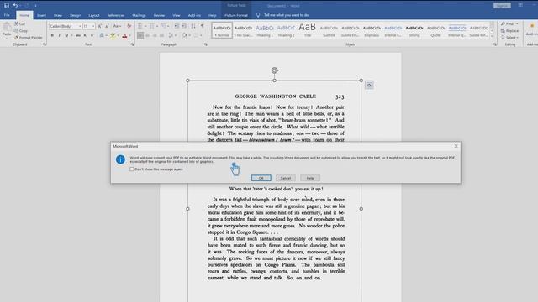This screenshot has height=302, width=538.
Task: Toggle bold formatting
Action: (x=52, y=35)
